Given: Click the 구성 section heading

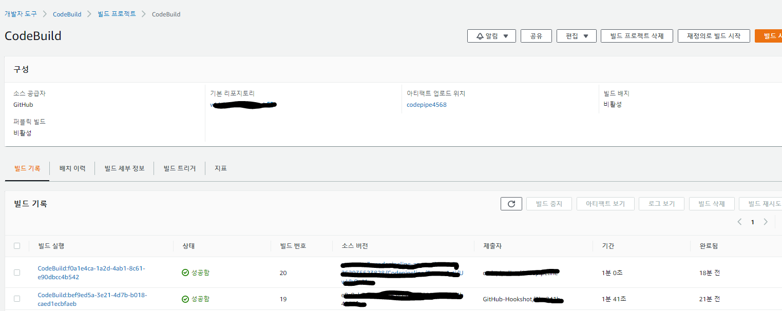Looking at the screenshot, I should coord(21,69).
